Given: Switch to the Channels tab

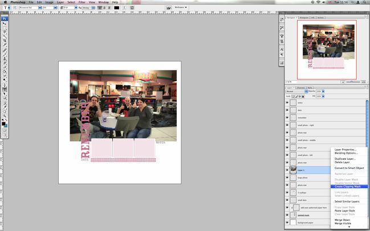Looking at the screenshot, I should pyautogui.click(x=300, y=88).
